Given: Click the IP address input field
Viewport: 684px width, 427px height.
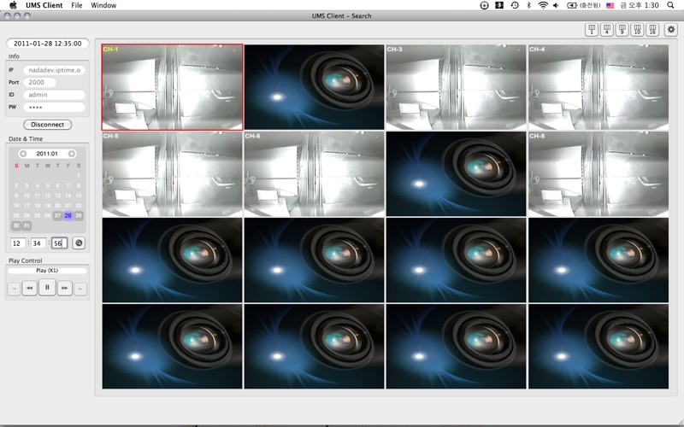Looking at the screenshot, I should (x=54, y=70).
